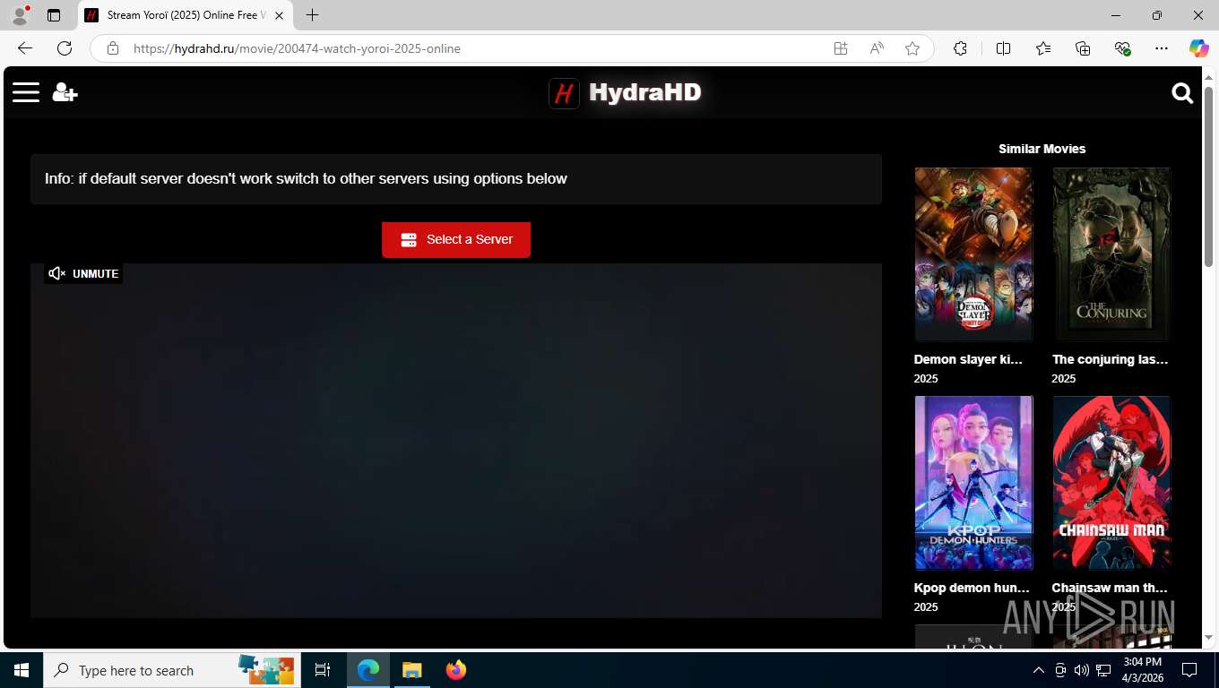This screenshot has width=1219, height=688.
Task: Click the taskbar search box
Action: point(172,670)
